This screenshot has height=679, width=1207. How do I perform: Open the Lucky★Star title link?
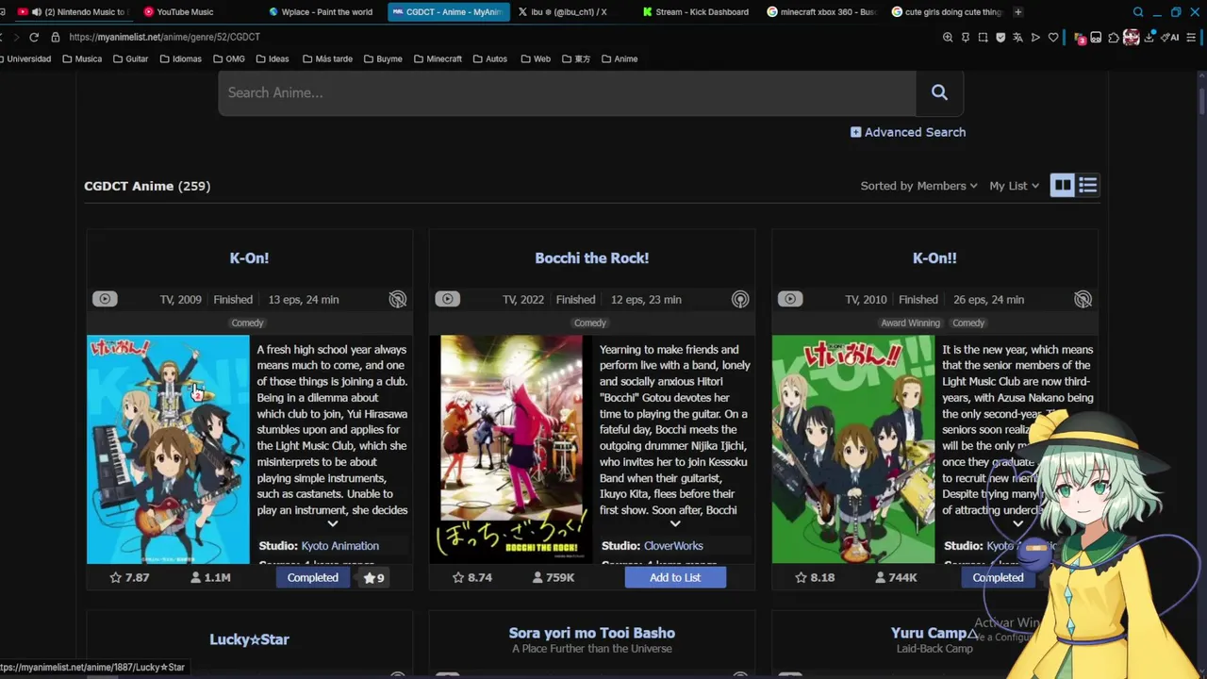(249, 639)
